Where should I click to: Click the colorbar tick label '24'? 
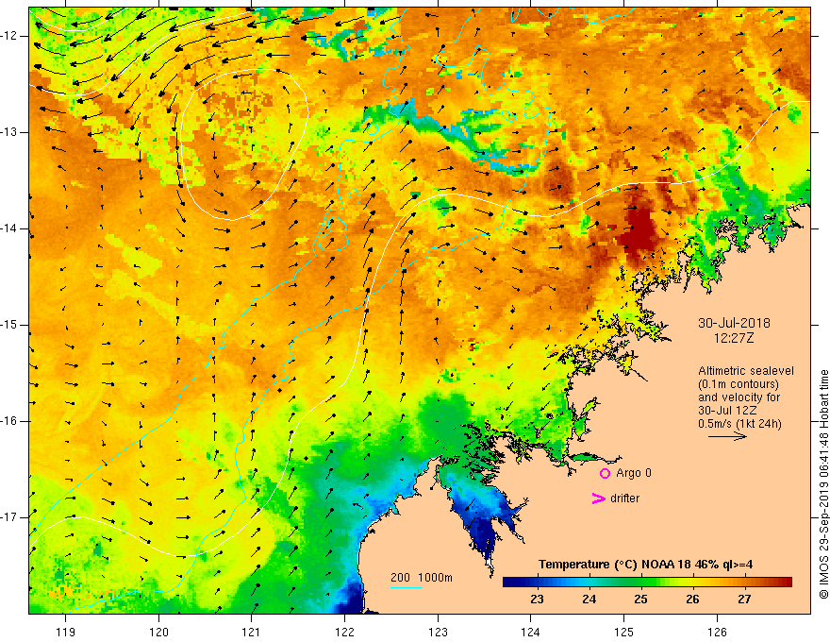coord(589,600)
